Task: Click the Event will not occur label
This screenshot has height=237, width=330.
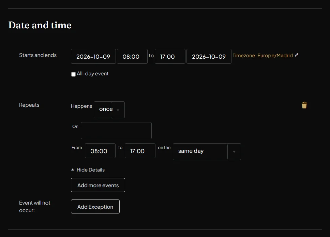Action: pyautogui.click(x=35, y=207)
